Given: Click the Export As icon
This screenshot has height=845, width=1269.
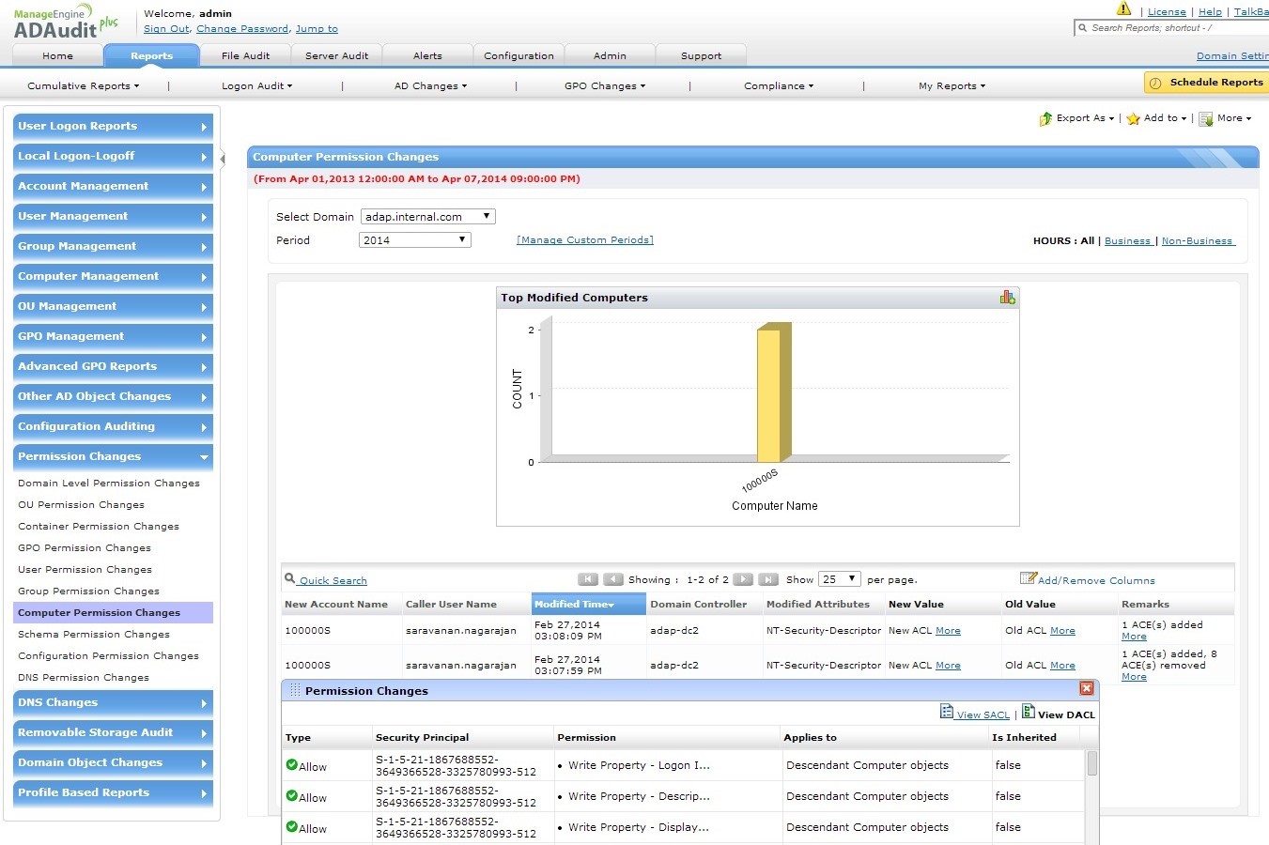Looking at the screenshot, I should click(1045, 119).
